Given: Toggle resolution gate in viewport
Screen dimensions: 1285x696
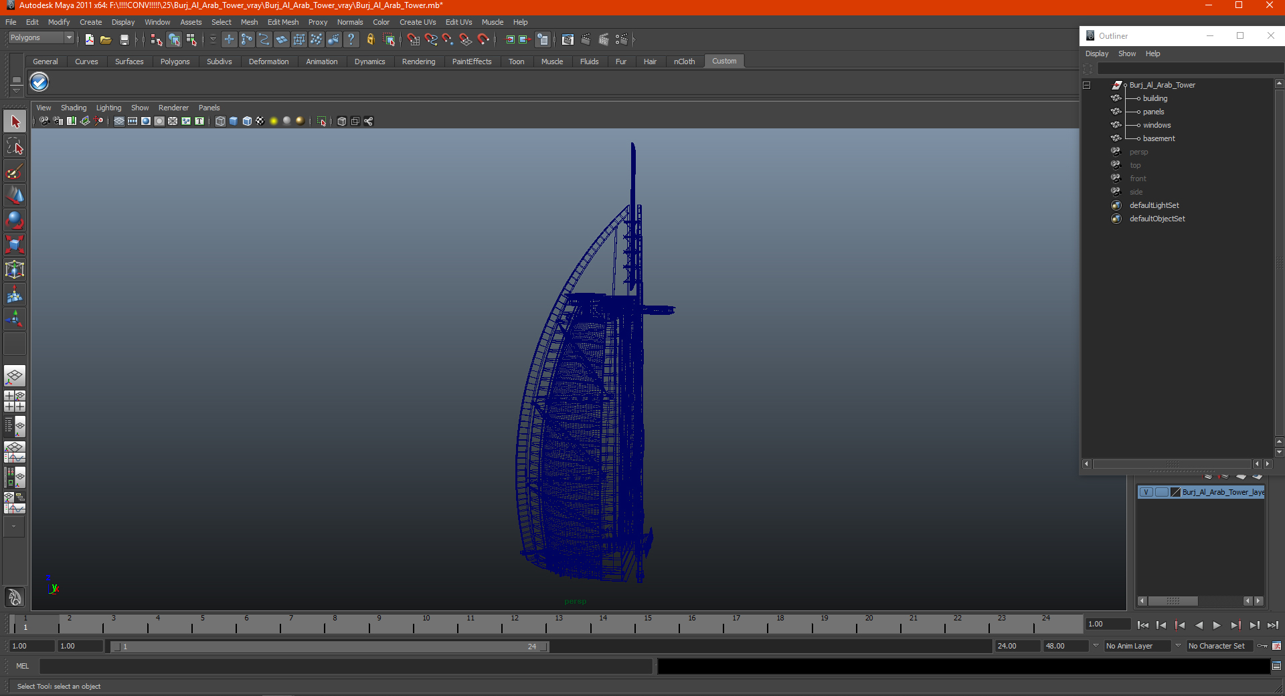Looking at the screenshot, I should click(x=146, y=121).
